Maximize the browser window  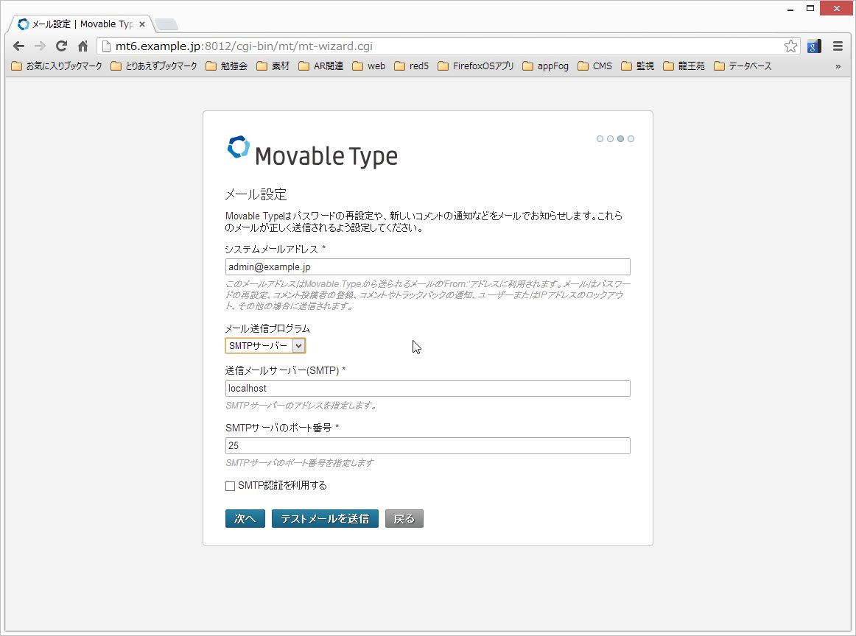pyautogui.click(x=810, y=8)
